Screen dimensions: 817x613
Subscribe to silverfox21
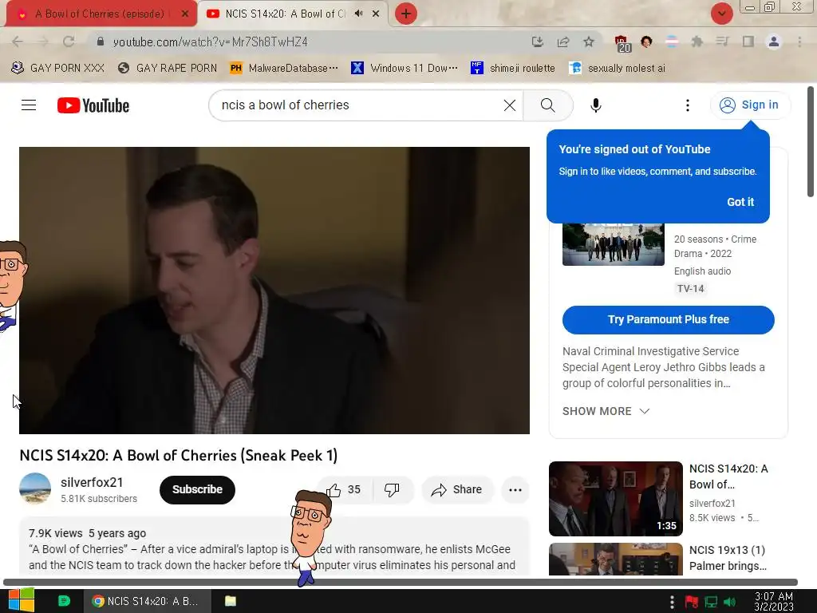point(198,489)
